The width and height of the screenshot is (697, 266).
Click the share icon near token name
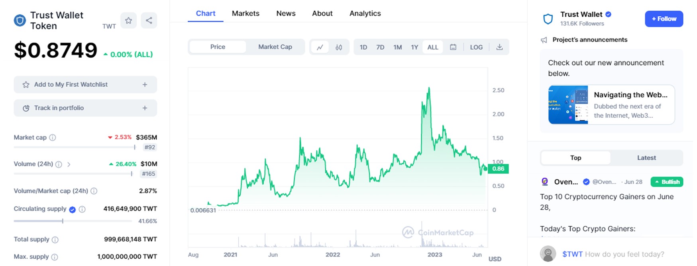tap(149, 21)
